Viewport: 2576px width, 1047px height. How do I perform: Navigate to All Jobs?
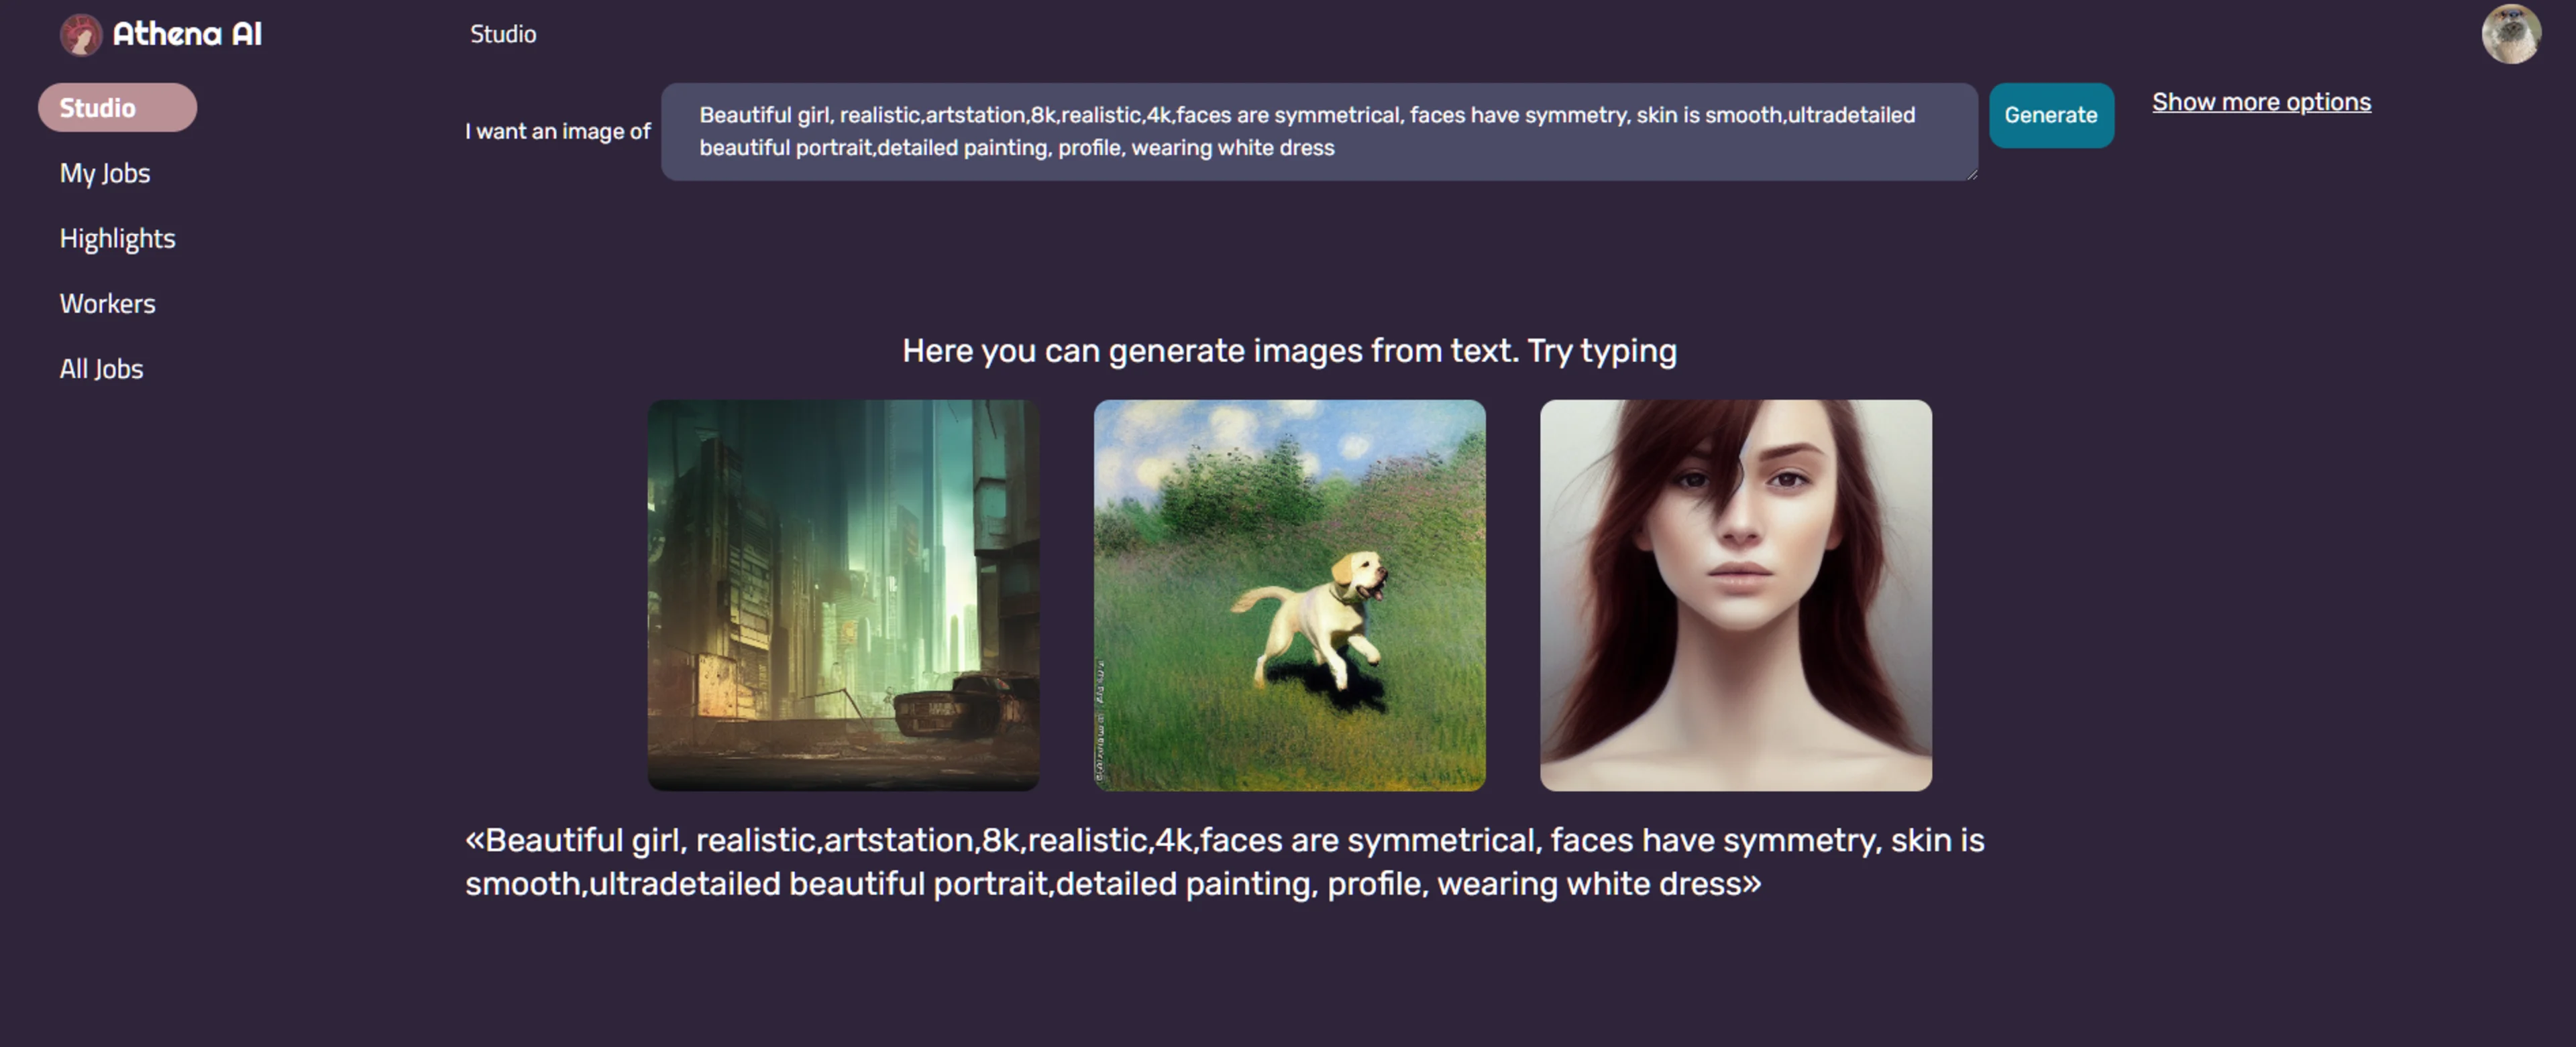(101, 369)
